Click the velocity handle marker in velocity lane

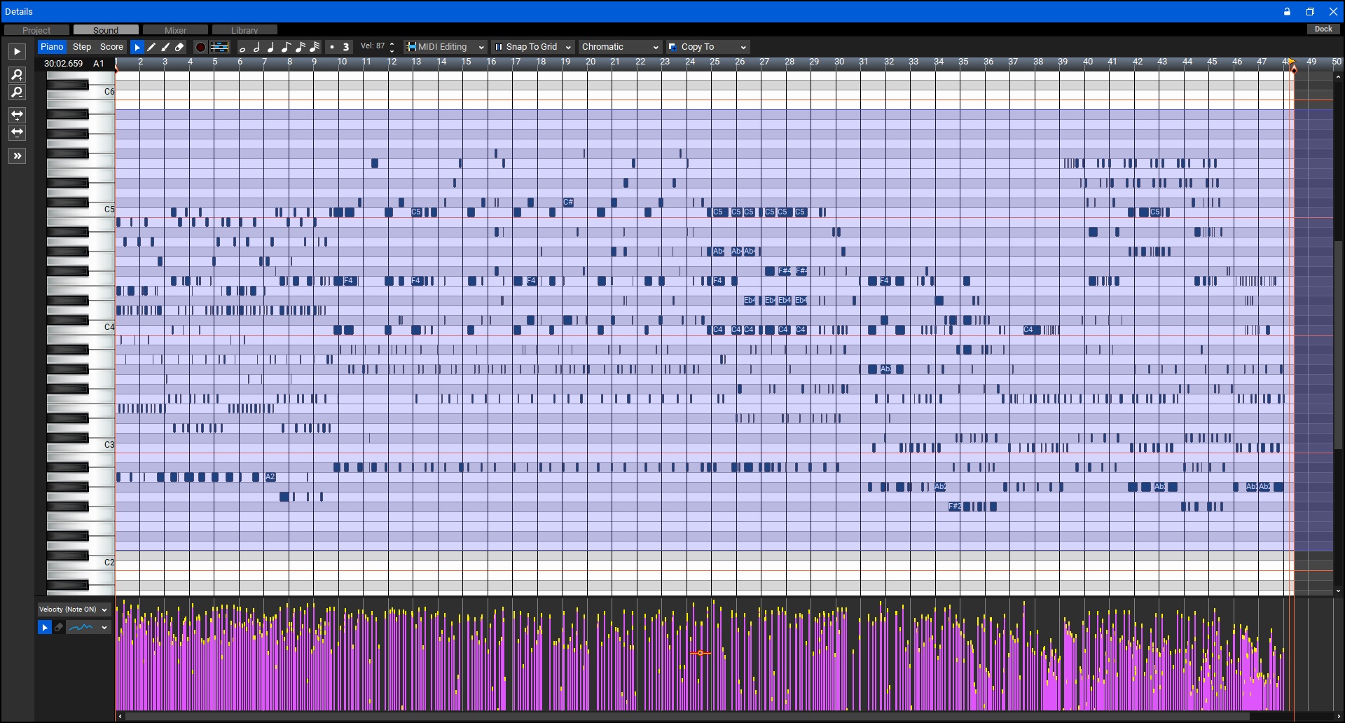click(x=700, y=653)
